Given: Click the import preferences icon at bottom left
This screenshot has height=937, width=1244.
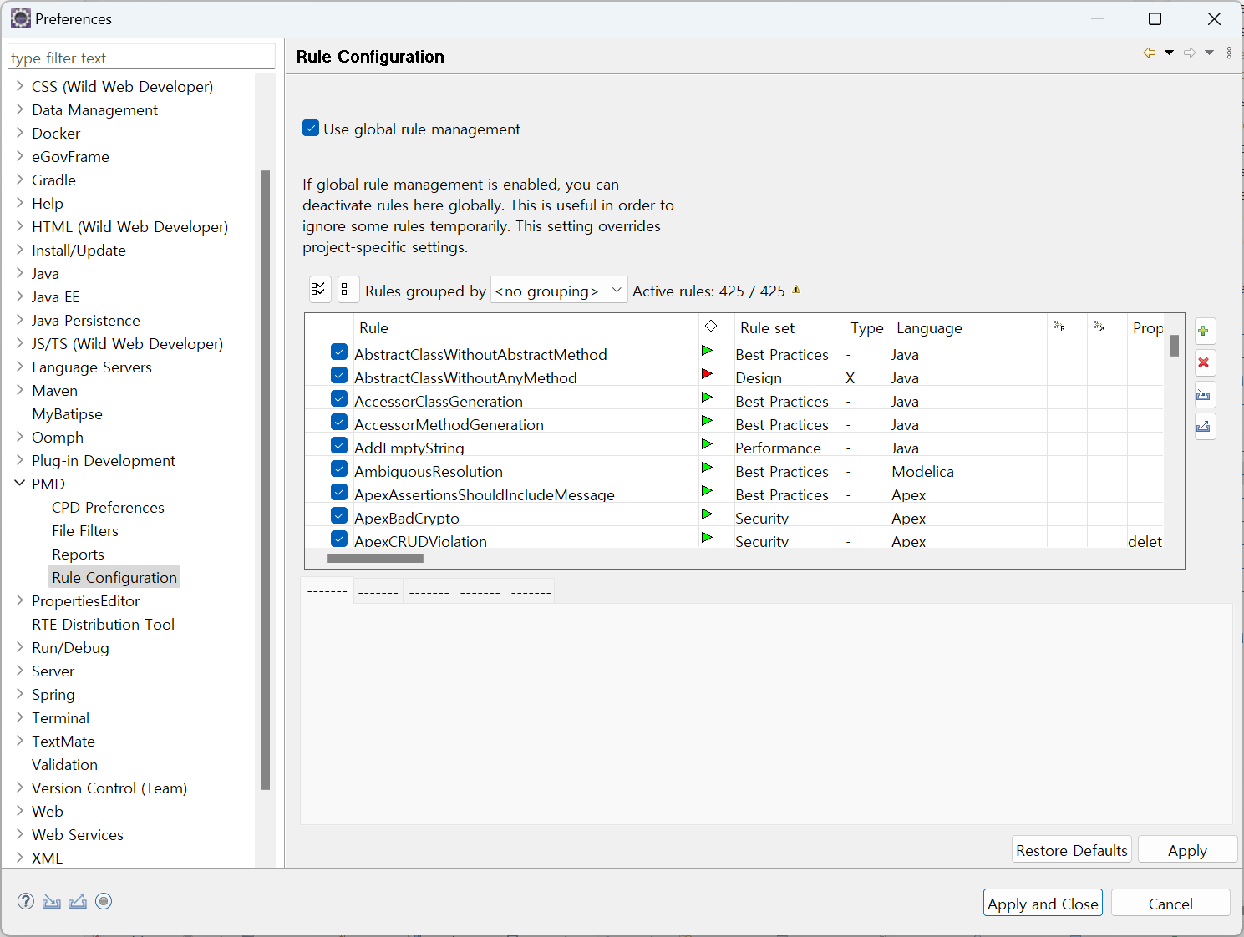Looking at the screenshot, I should coord(52,901).
